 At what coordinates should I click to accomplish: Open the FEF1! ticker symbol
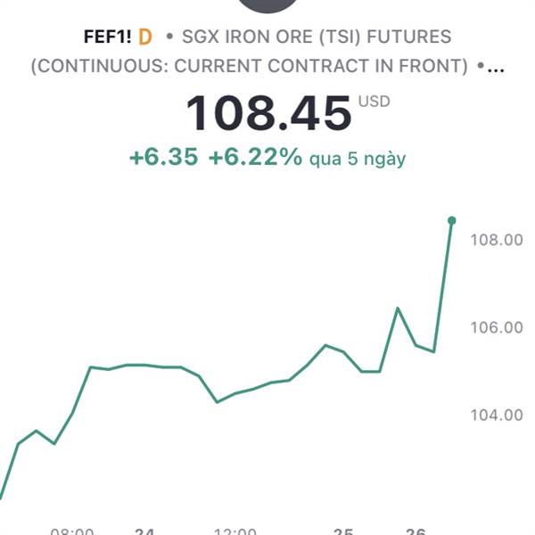pos(108,37)
